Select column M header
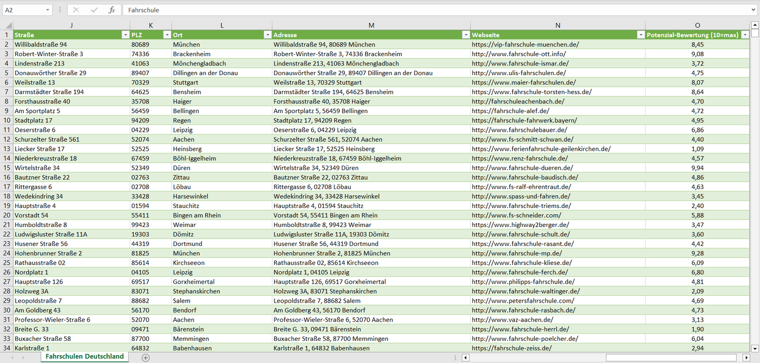This screenshot has width=760, height=363. click(x=371, y=25)
